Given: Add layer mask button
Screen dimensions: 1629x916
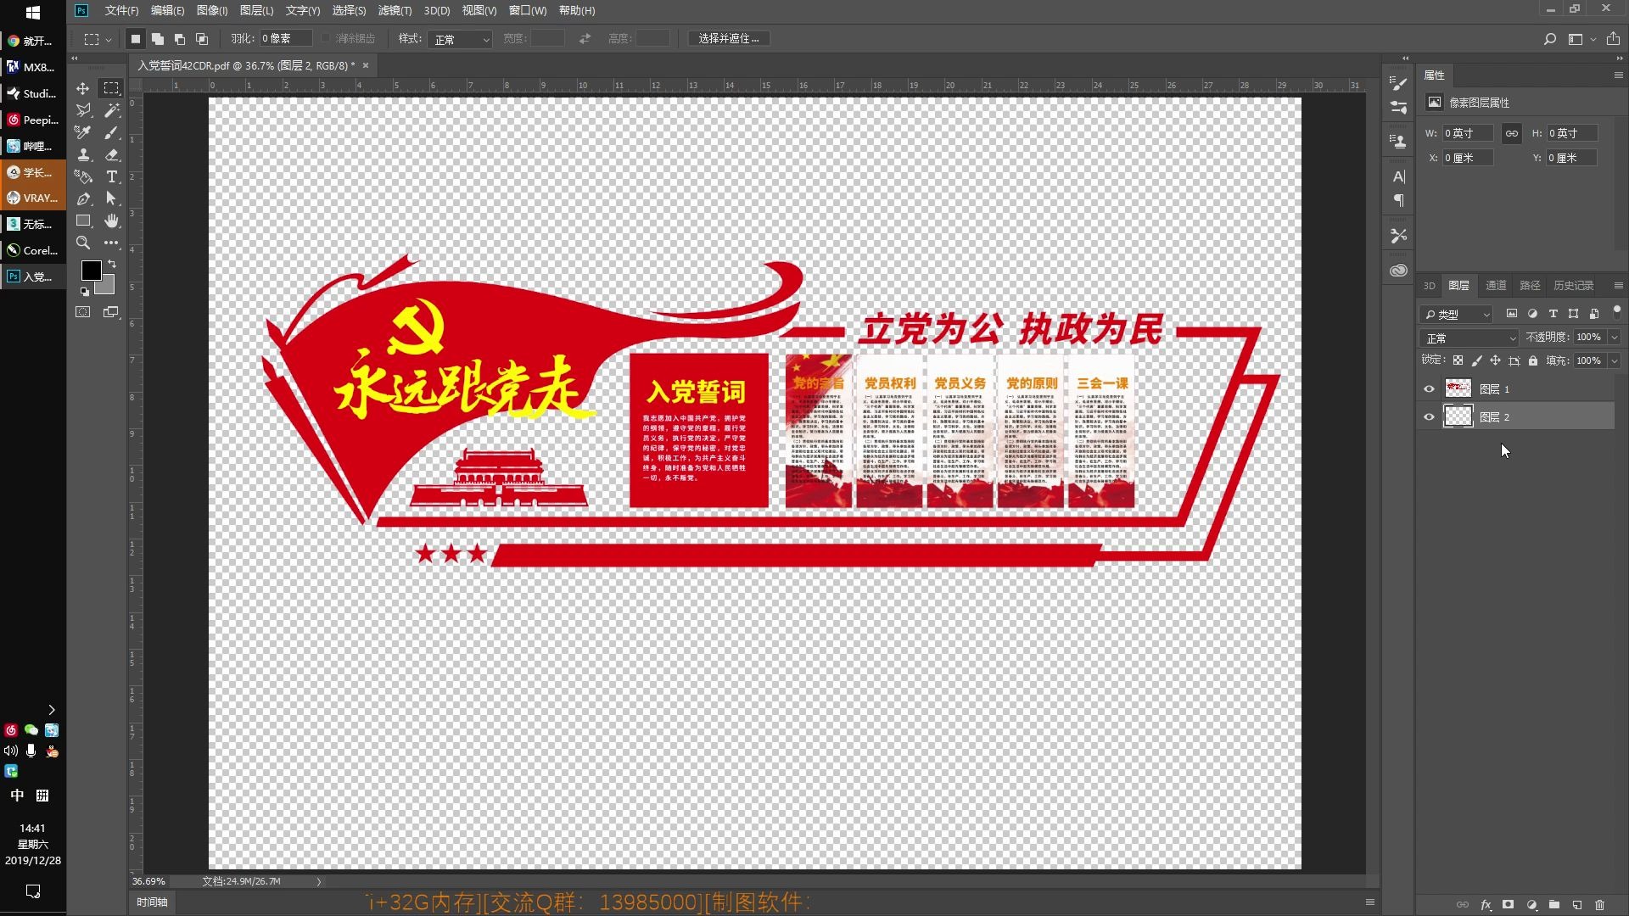Looking at the screenshot, I should point(1508,905).
